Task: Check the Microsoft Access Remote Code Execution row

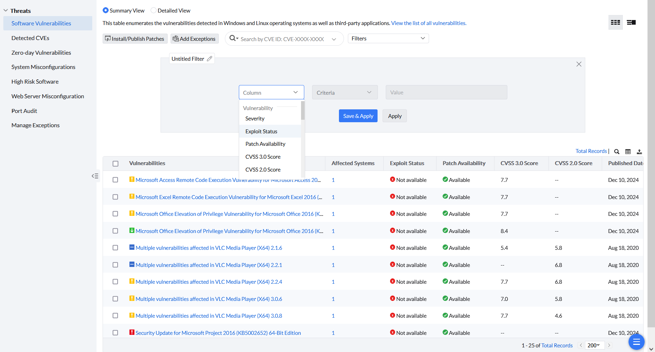Action: click(x=115, y=180)
